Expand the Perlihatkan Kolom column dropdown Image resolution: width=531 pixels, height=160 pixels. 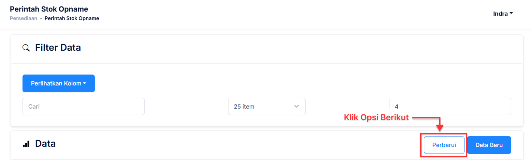point(59,83)
